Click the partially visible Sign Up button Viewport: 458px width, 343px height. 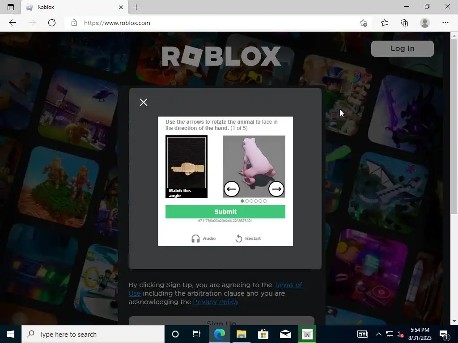click(221, 321)
